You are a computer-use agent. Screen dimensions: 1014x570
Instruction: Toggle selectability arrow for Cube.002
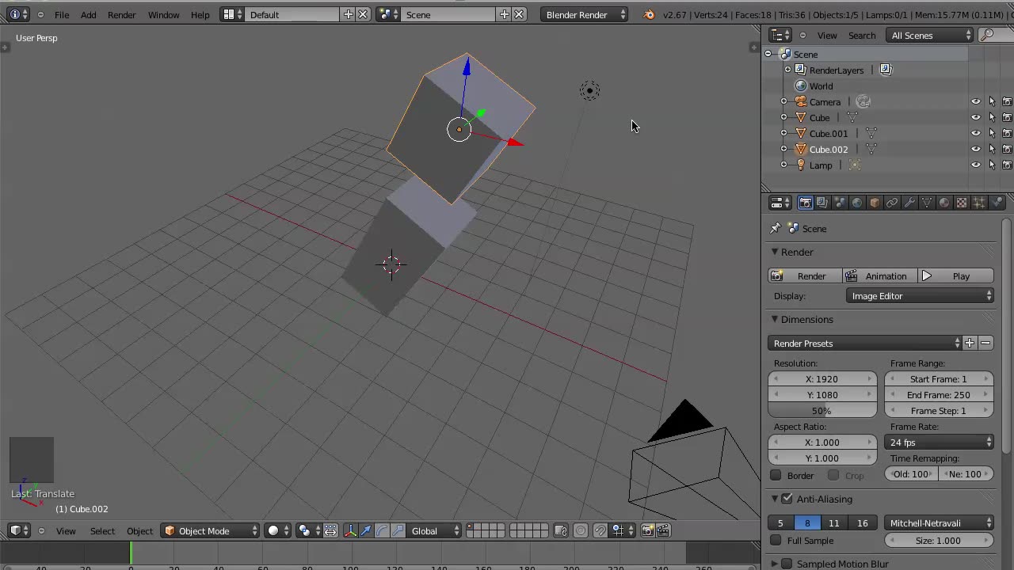(x=992, y=149)
